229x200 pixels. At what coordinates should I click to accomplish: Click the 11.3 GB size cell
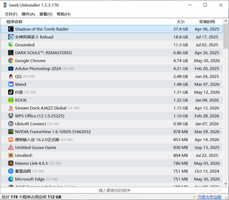180,45
